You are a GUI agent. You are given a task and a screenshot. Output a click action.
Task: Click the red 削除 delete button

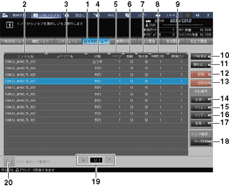pyautogui.click(x=201, y=74)
